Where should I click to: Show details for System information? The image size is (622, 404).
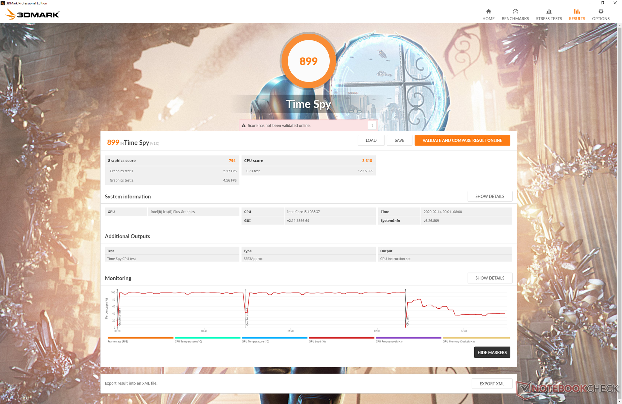tap(489, 196)
